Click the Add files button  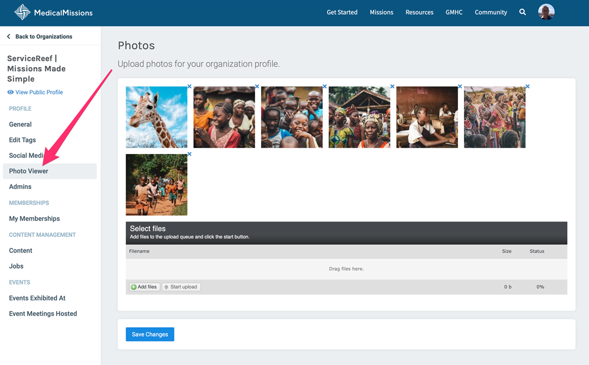click(x=144, y=287)
